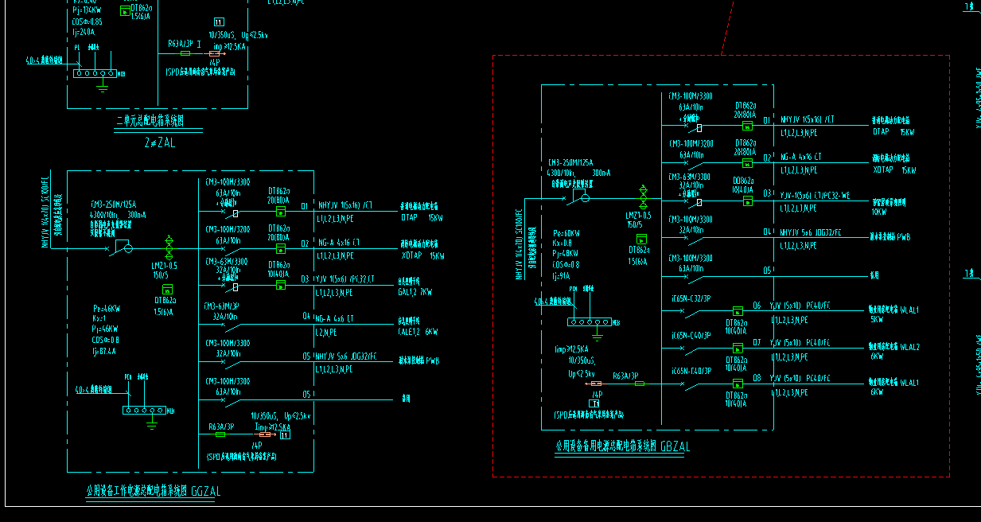The image size is (981, 522).
Task: Select the GGZAL drawing title text
Action: [x=154, y=492]
